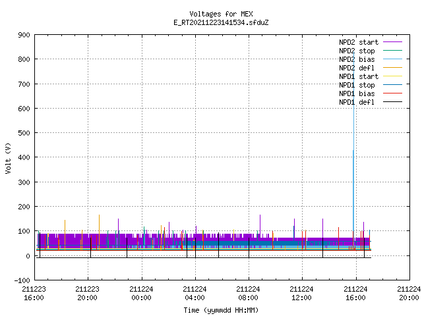The width and height of the screenshot is (422, 316).
Task: Click the NPD2 start purple legend line
Action: coord(392,42)
